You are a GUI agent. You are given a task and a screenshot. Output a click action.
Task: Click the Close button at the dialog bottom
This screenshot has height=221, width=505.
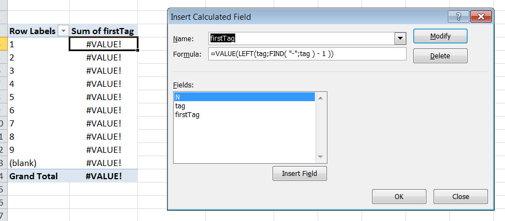pos(460,196)
